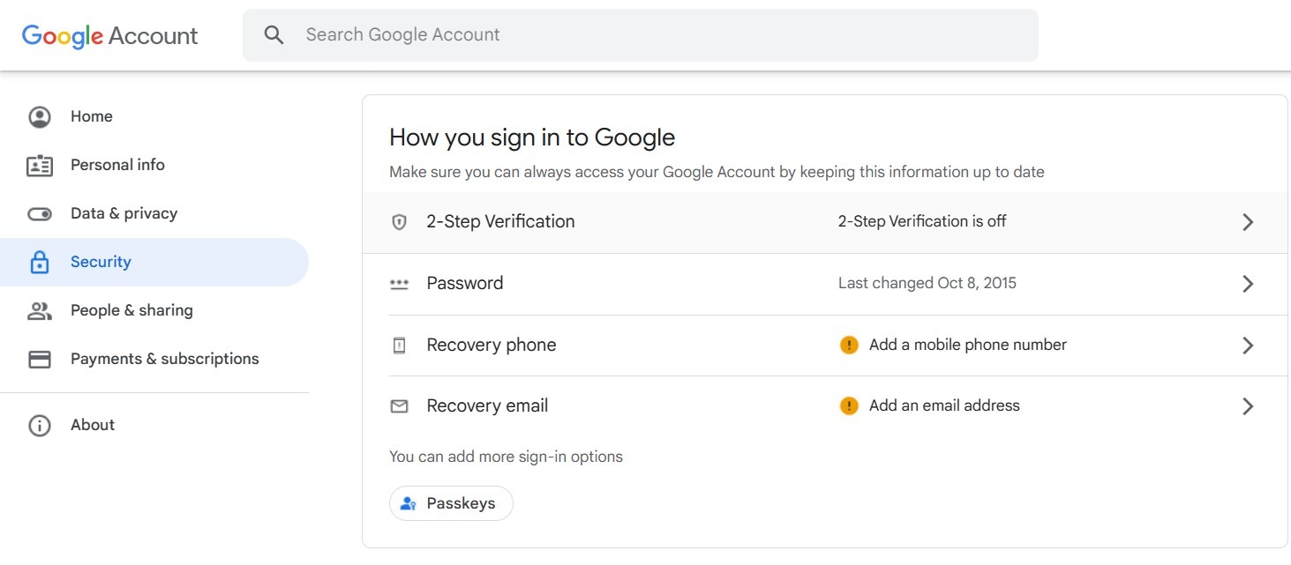This screenshot has height=565, width=1291.
Task: Click the Security padlock icon
Action: (40, 263)
